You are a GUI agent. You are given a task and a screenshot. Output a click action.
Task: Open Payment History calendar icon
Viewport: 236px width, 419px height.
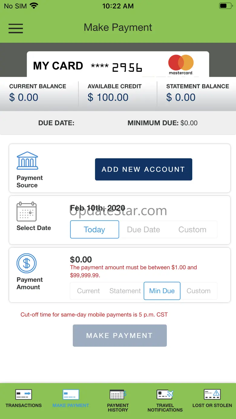click(118, 394)
